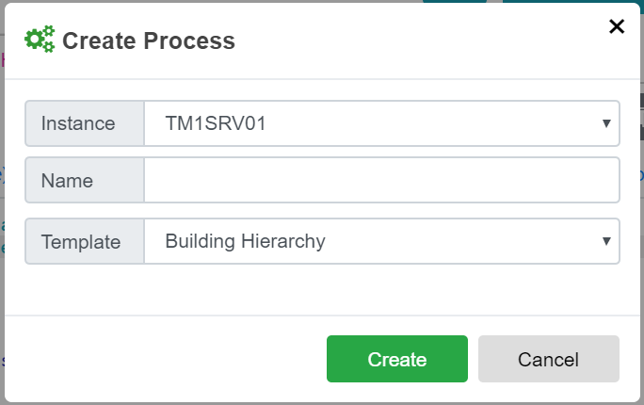Open the Instance dropdown showing TM1SRV01

click(x=381, y=123)
